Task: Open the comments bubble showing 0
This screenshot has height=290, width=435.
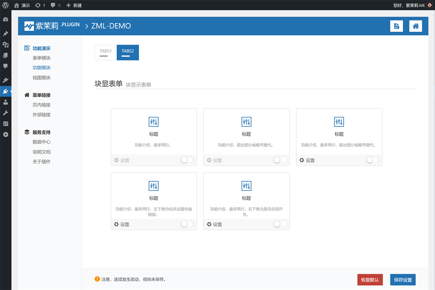Action: (x=56, y=5)
